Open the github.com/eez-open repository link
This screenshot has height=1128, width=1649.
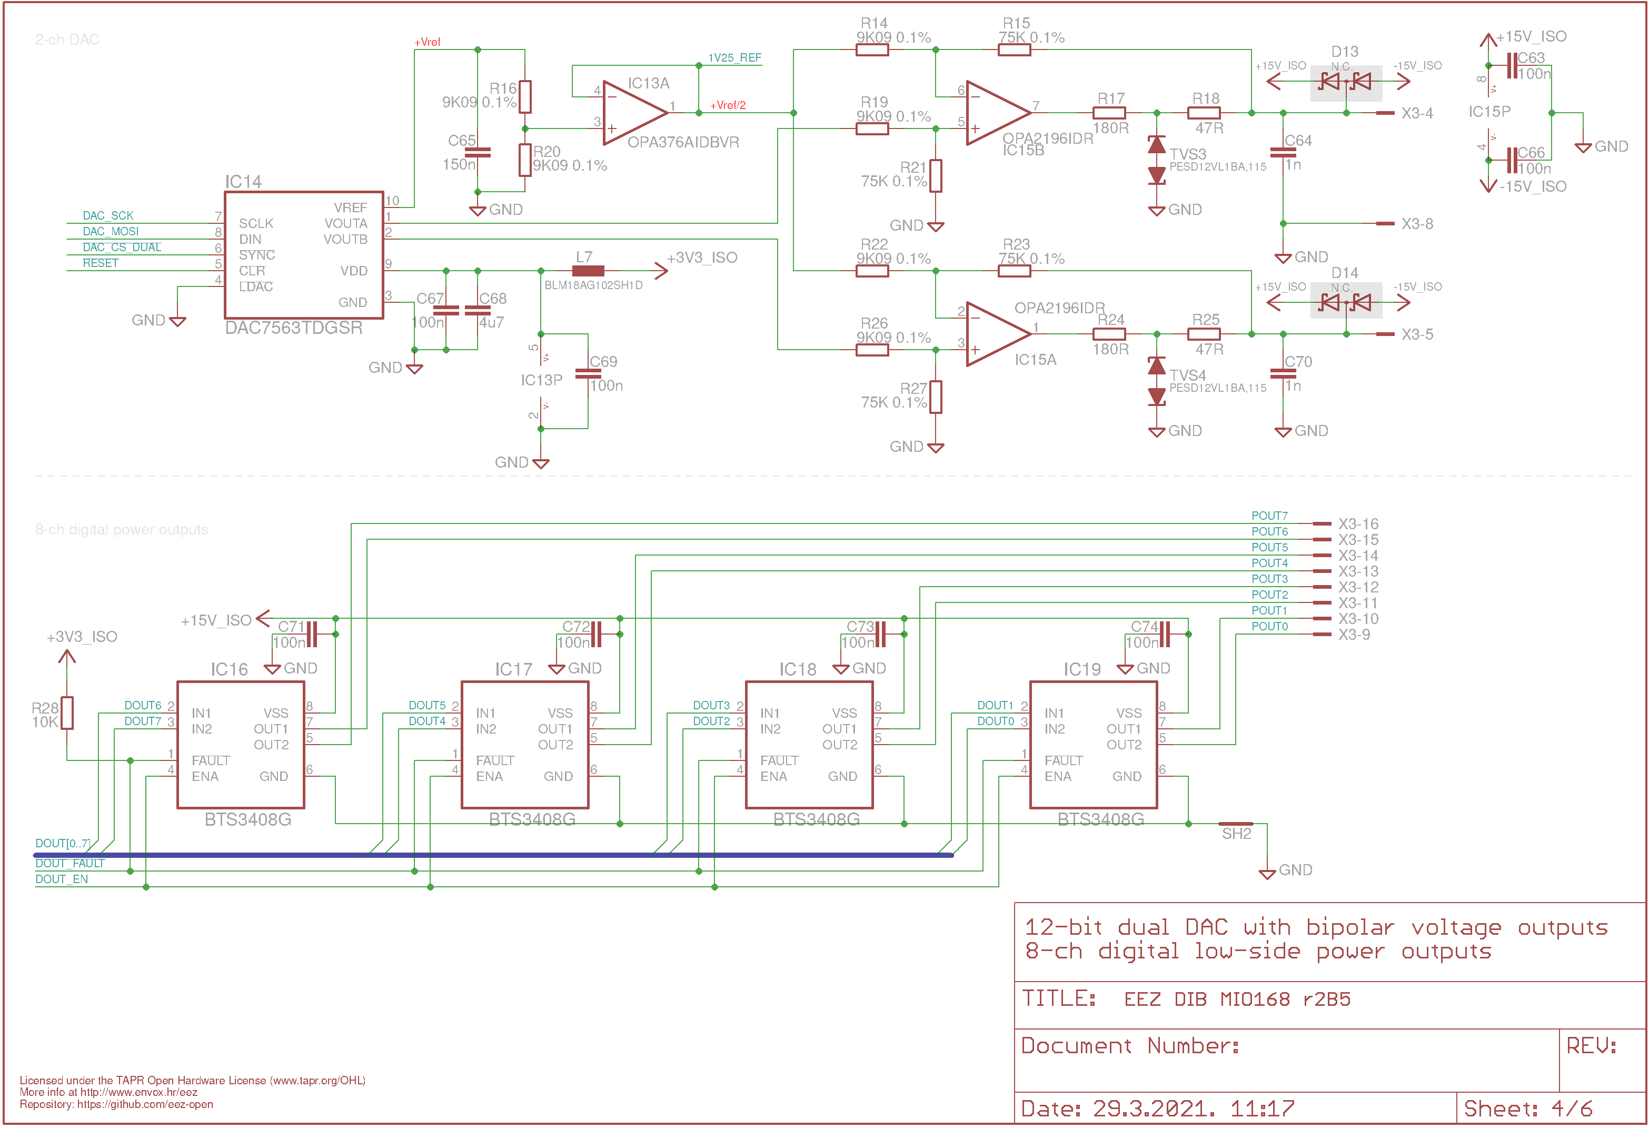145,1105
